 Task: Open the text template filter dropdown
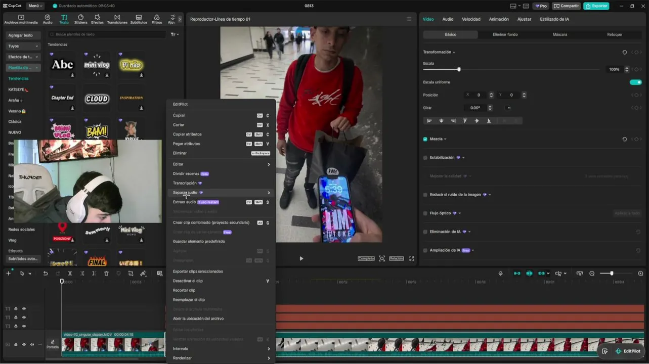tap(175, 34)
